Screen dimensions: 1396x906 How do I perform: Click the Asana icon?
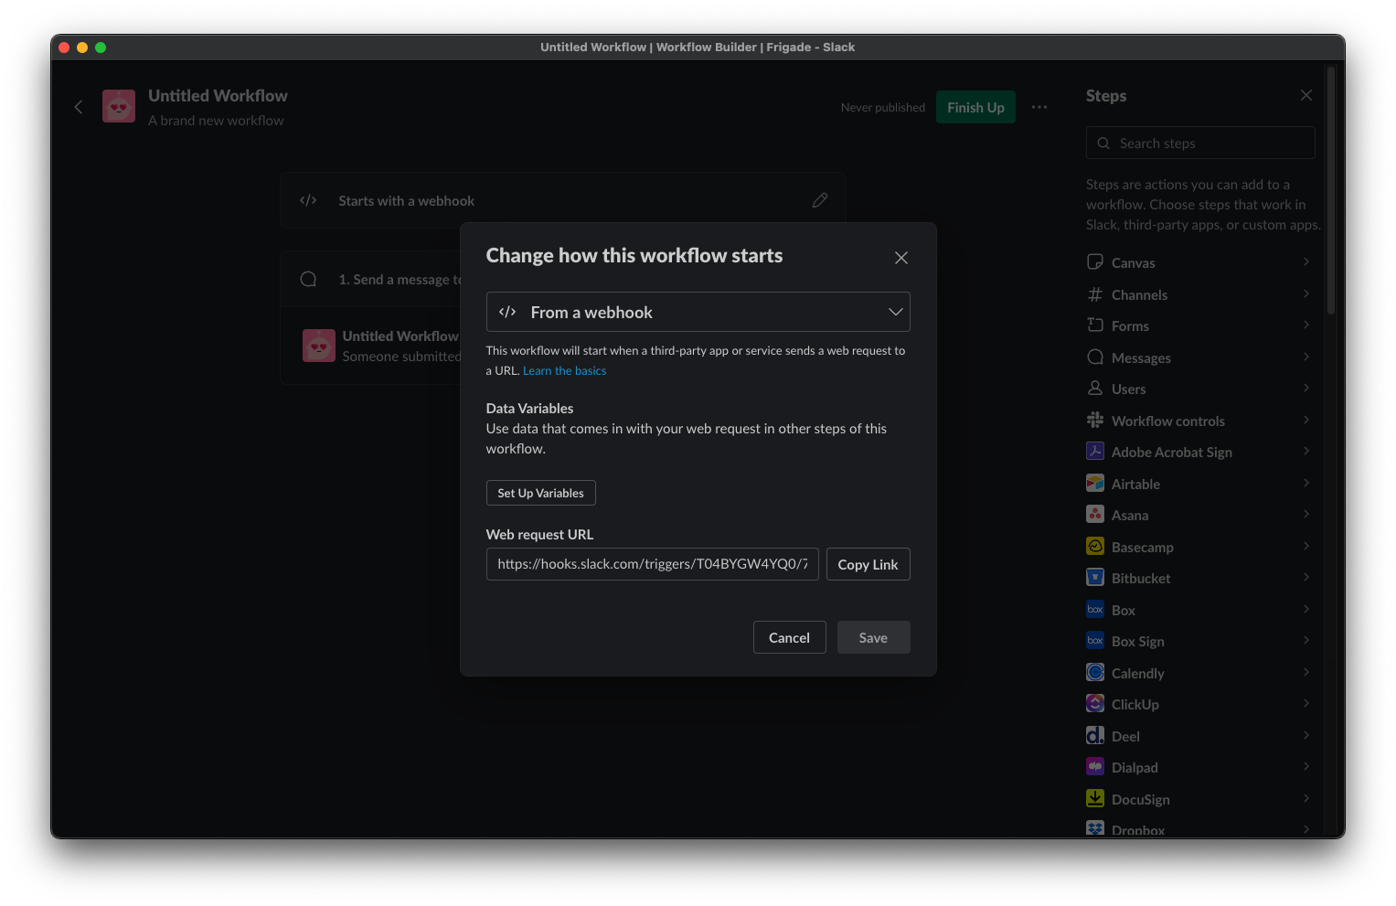pyautogui.click(x=1095, y=514)
